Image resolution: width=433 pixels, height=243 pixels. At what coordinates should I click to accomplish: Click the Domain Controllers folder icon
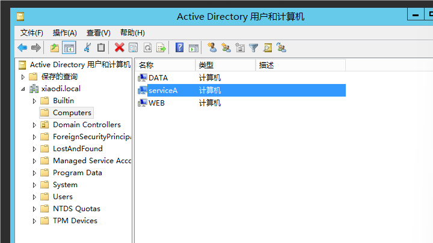click(x=45, y=125)
